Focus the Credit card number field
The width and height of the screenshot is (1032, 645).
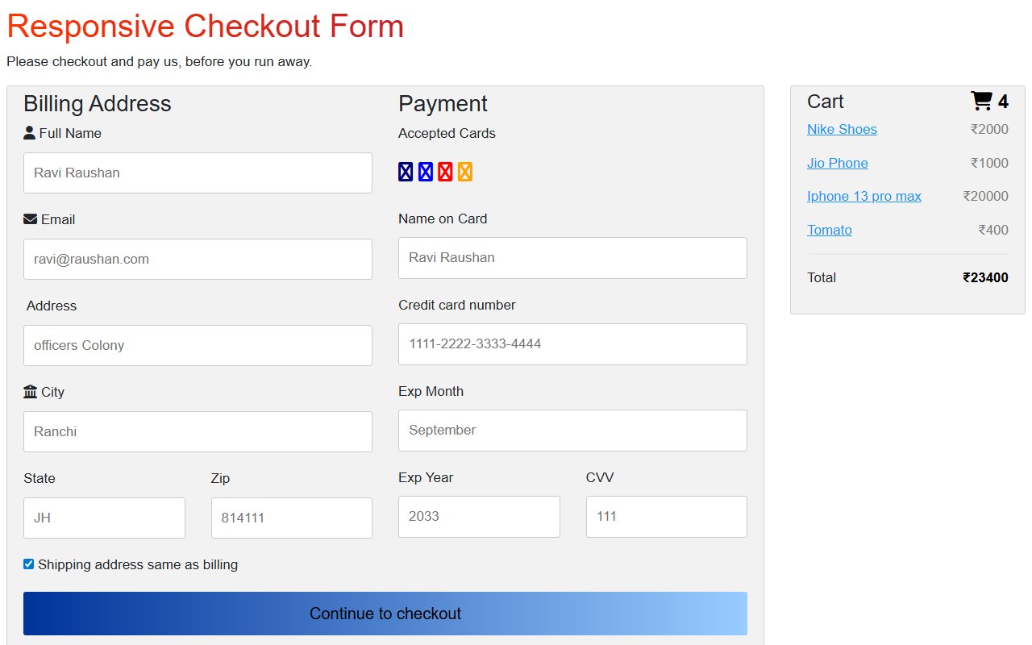[572, 344]
